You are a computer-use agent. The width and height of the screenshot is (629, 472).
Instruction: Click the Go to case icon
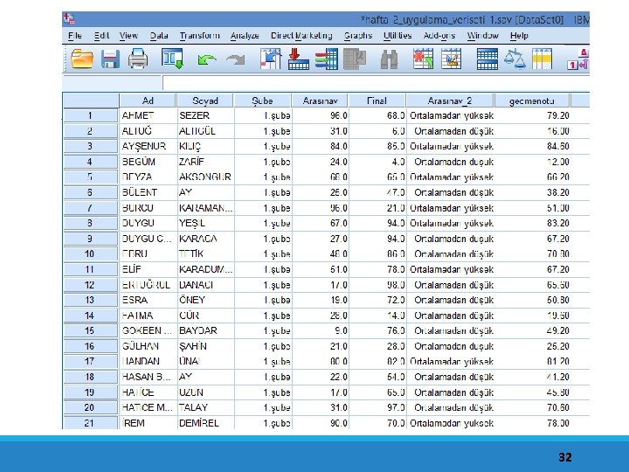click(270, 59)
